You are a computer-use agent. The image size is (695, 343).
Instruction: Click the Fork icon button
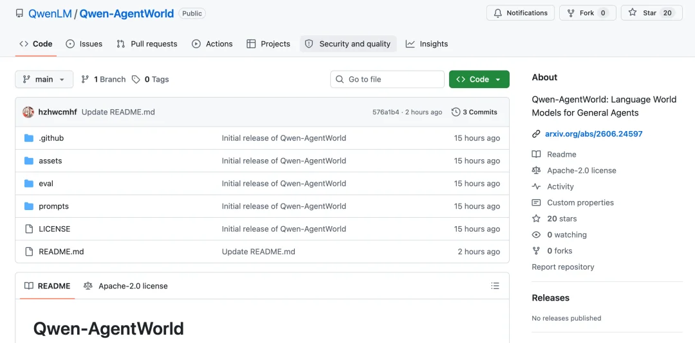click(571, 13)
